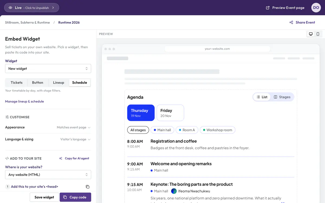The width and height of the screenshot is (325, 203).
Task: Filter agenda by Room A
Action: pyautogui.click(x=187, y=130)
